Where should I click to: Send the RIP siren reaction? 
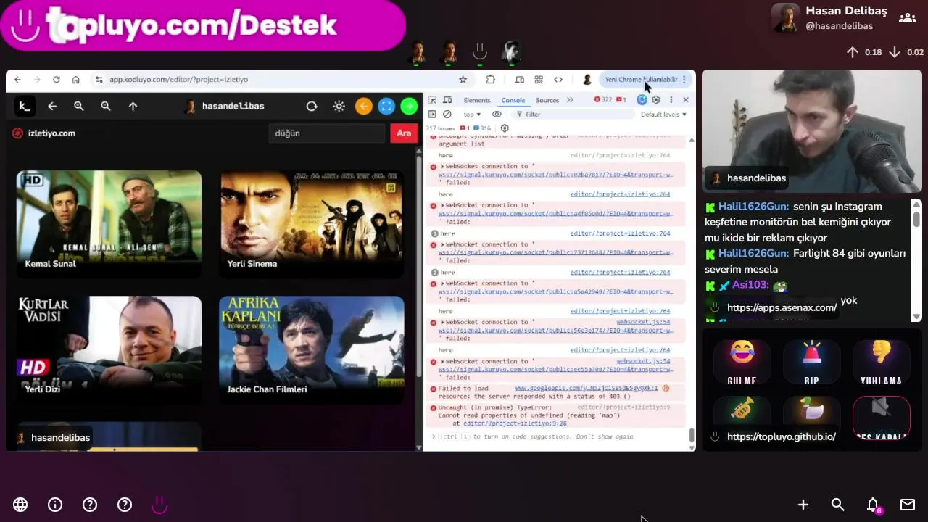click(x=811, y=362)
